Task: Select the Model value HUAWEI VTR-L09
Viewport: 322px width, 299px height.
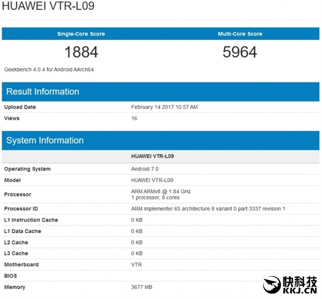Action: pos(152,180)
